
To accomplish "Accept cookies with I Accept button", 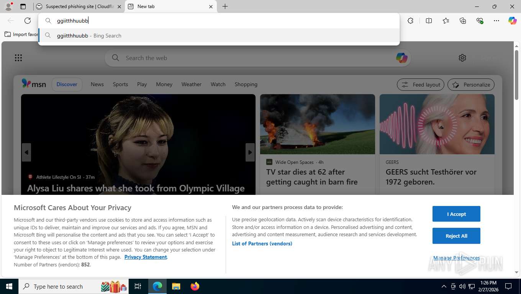I will (x=456, y=214).
